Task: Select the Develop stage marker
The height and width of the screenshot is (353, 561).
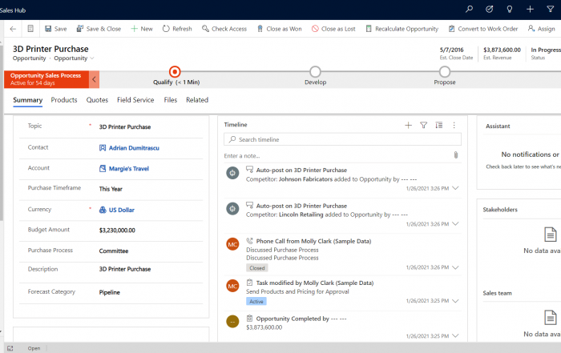Action: (x=315, y=72)
